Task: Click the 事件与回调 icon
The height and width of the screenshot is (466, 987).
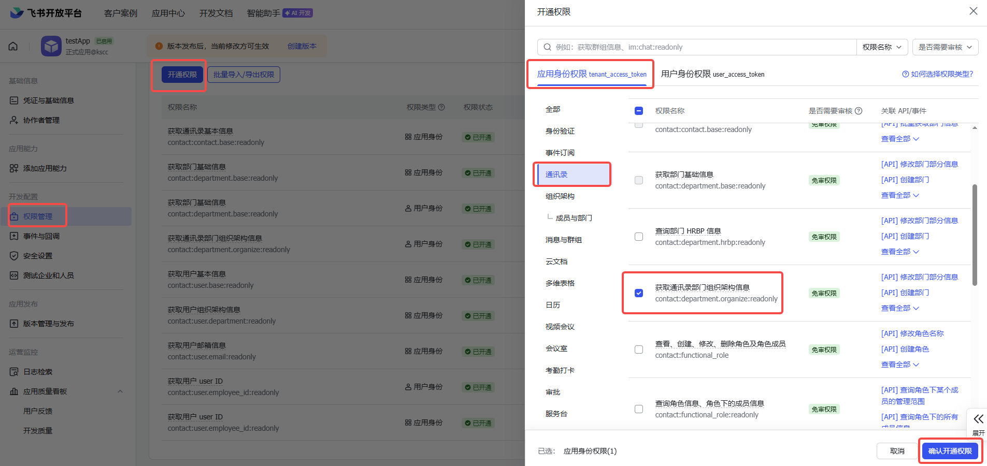Action: 14,236
